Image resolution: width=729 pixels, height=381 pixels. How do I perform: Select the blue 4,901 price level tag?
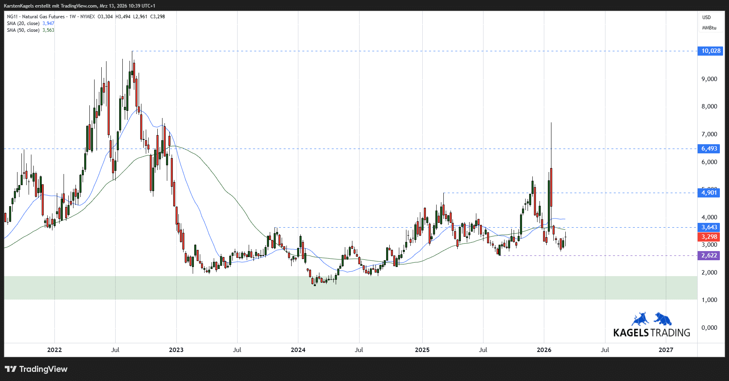tap(709, 193)
